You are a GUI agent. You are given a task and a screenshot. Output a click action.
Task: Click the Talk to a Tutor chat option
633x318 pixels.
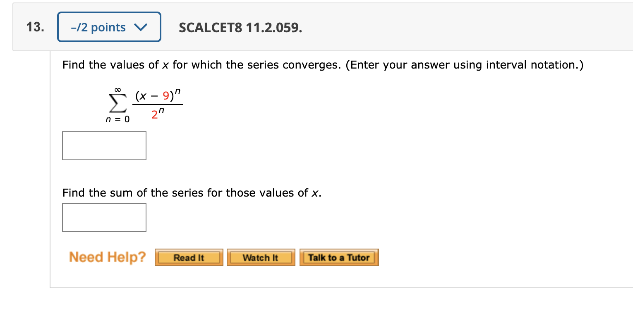click(x=339, y=257)
